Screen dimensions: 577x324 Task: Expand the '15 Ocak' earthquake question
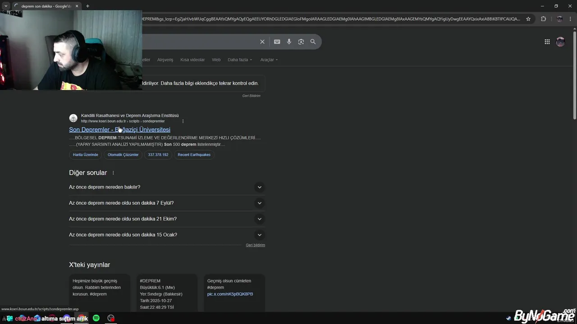point(167,234)
